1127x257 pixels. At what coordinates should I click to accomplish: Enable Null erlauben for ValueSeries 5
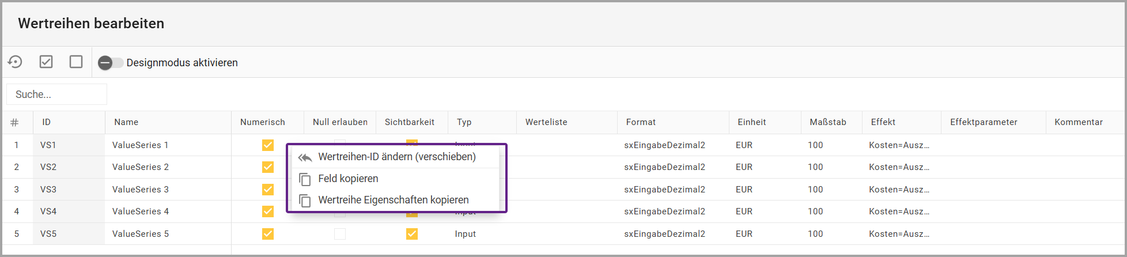pos(340,234)
